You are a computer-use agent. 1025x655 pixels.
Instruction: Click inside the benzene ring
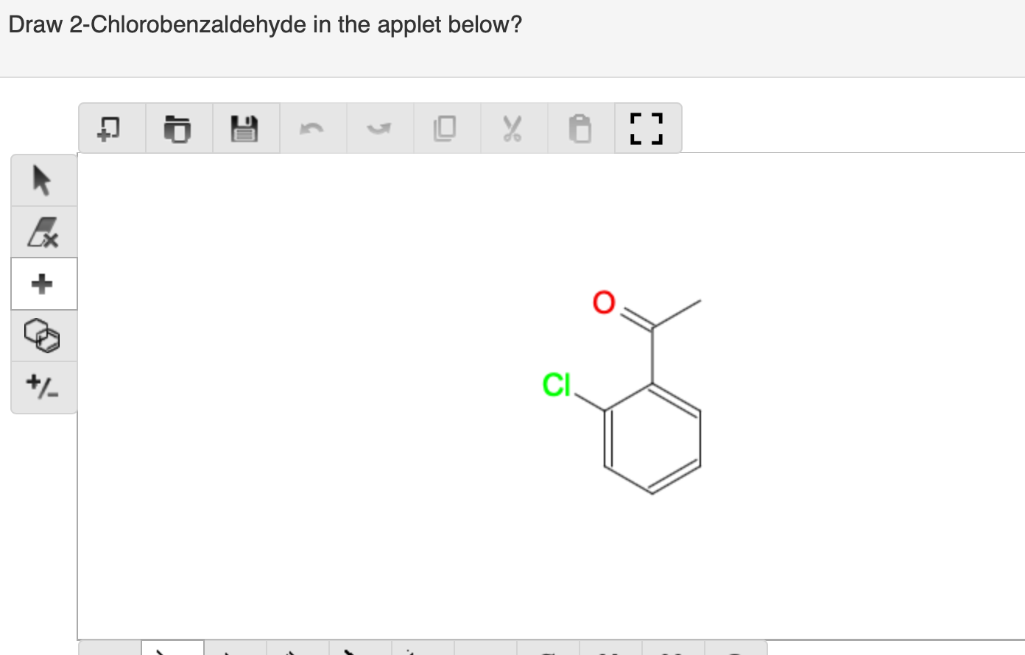pos(652,438)
